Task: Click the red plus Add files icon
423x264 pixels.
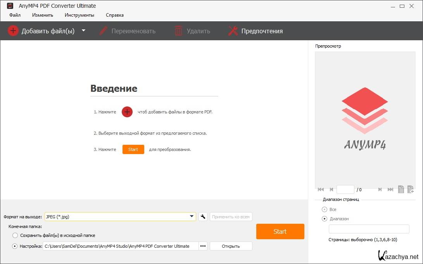Action: (13, 31)
